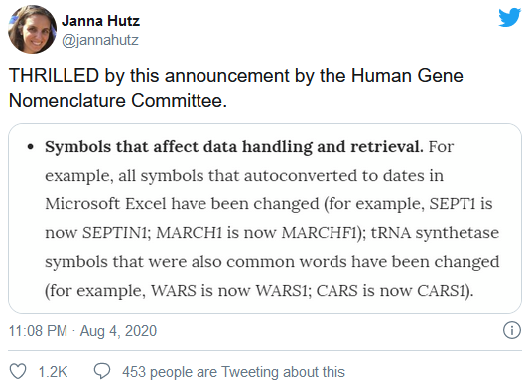This screenshot has width=532, height=385.
Task: Click the SEPTIN1 gene symbol text
Action: 116,233
